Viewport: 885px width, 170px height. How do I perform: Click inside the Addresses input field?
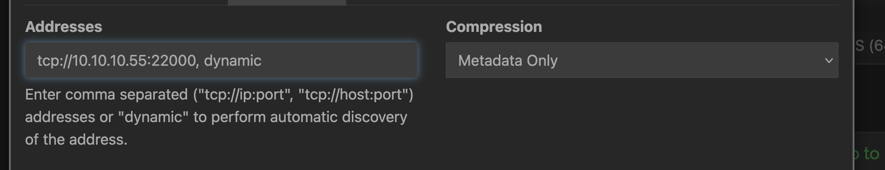[x=221, y=61]
